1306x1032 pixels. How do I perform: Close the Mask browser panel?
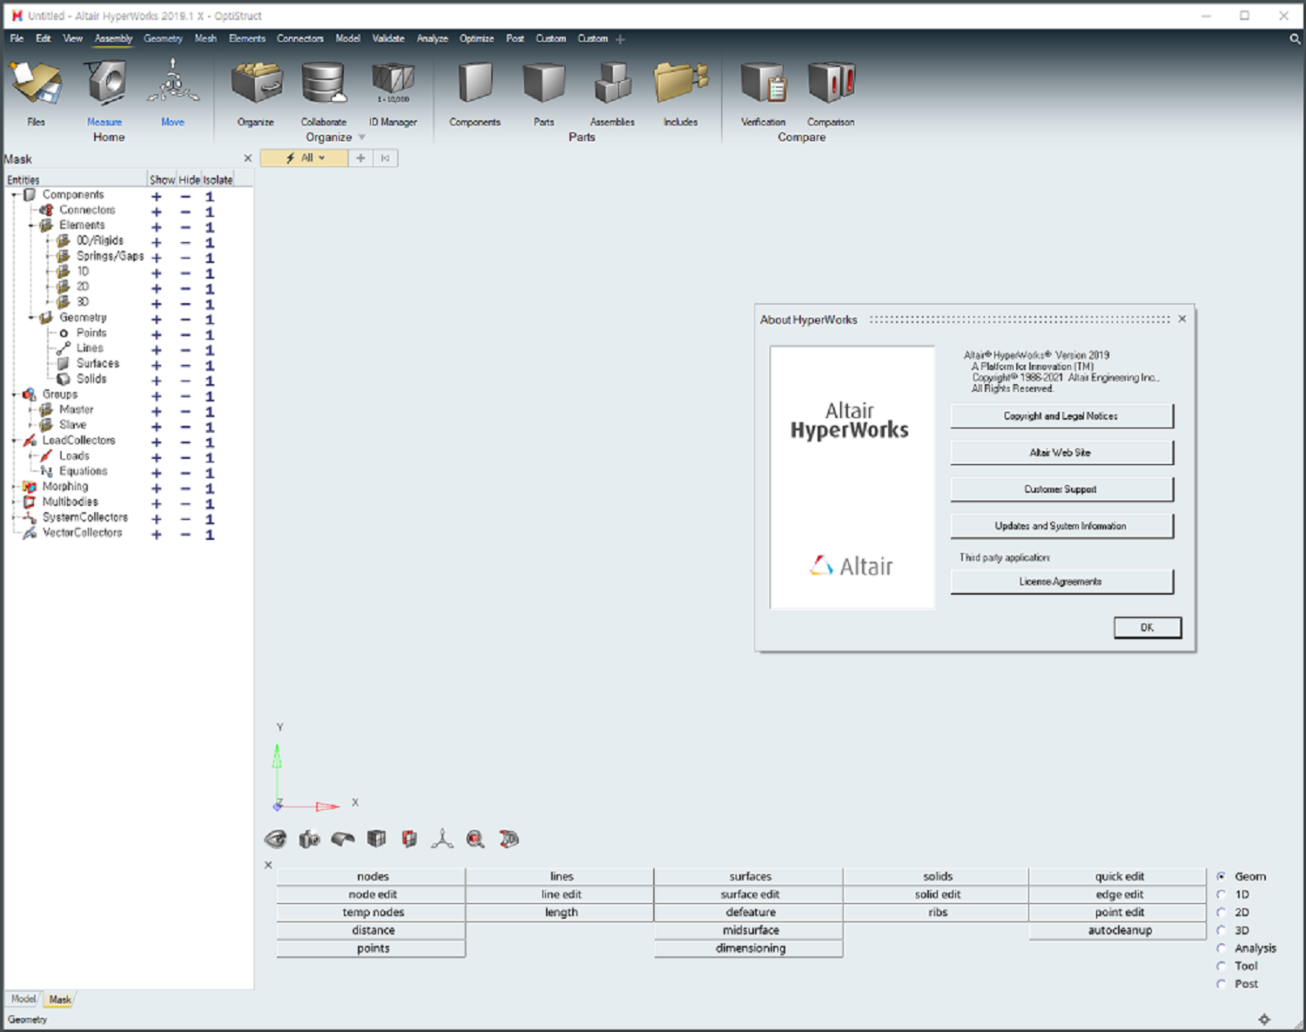(248, 159)
